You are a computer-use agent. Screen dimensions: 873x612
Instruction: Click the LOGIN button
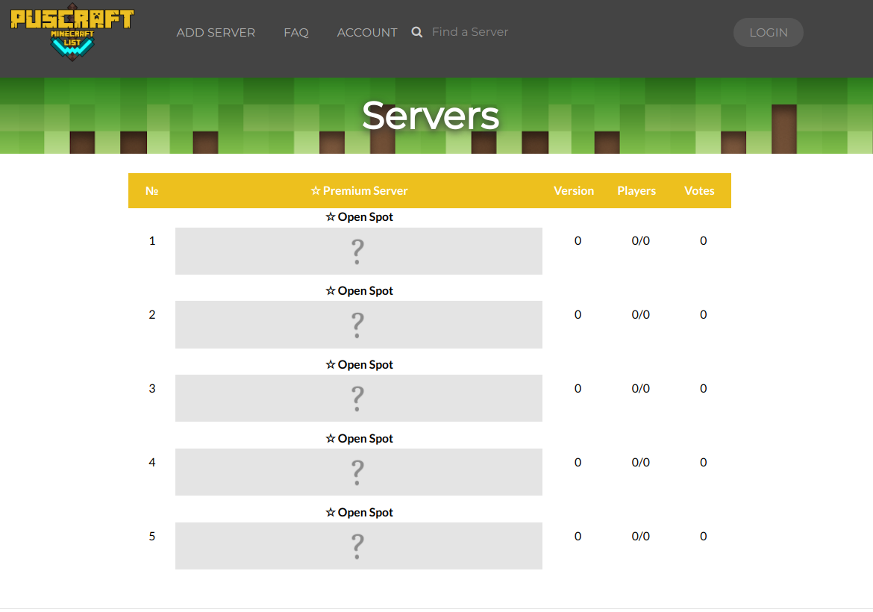[769, 32]
